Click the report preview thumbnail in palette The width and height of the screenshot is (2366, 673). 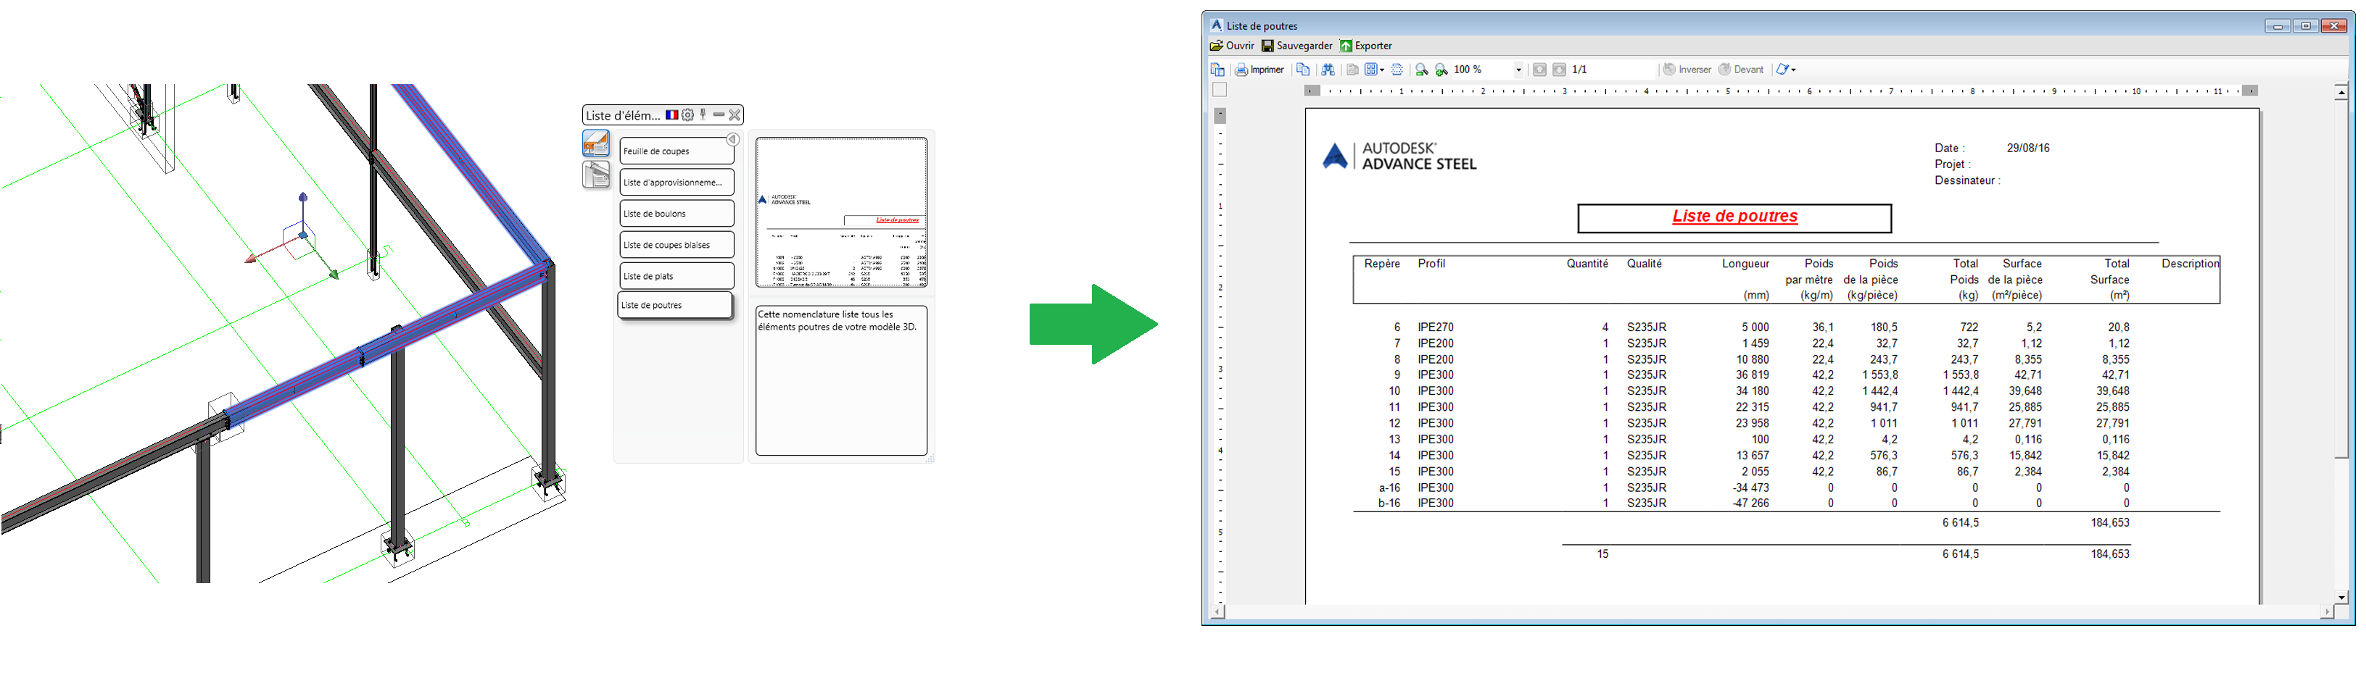841,213
